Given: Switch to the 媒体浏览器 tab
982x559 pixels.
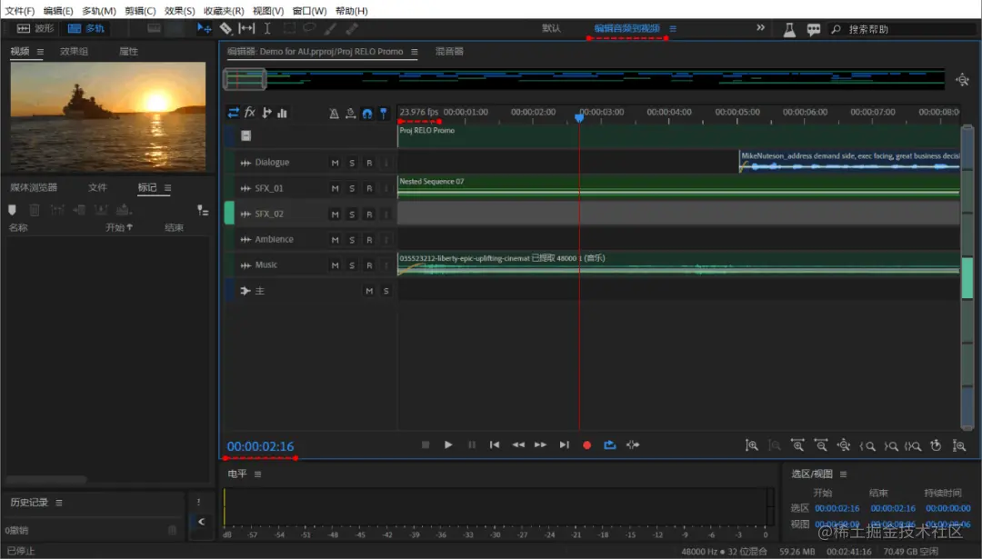Looking at the screenshot, I should [x=34, y=188].
